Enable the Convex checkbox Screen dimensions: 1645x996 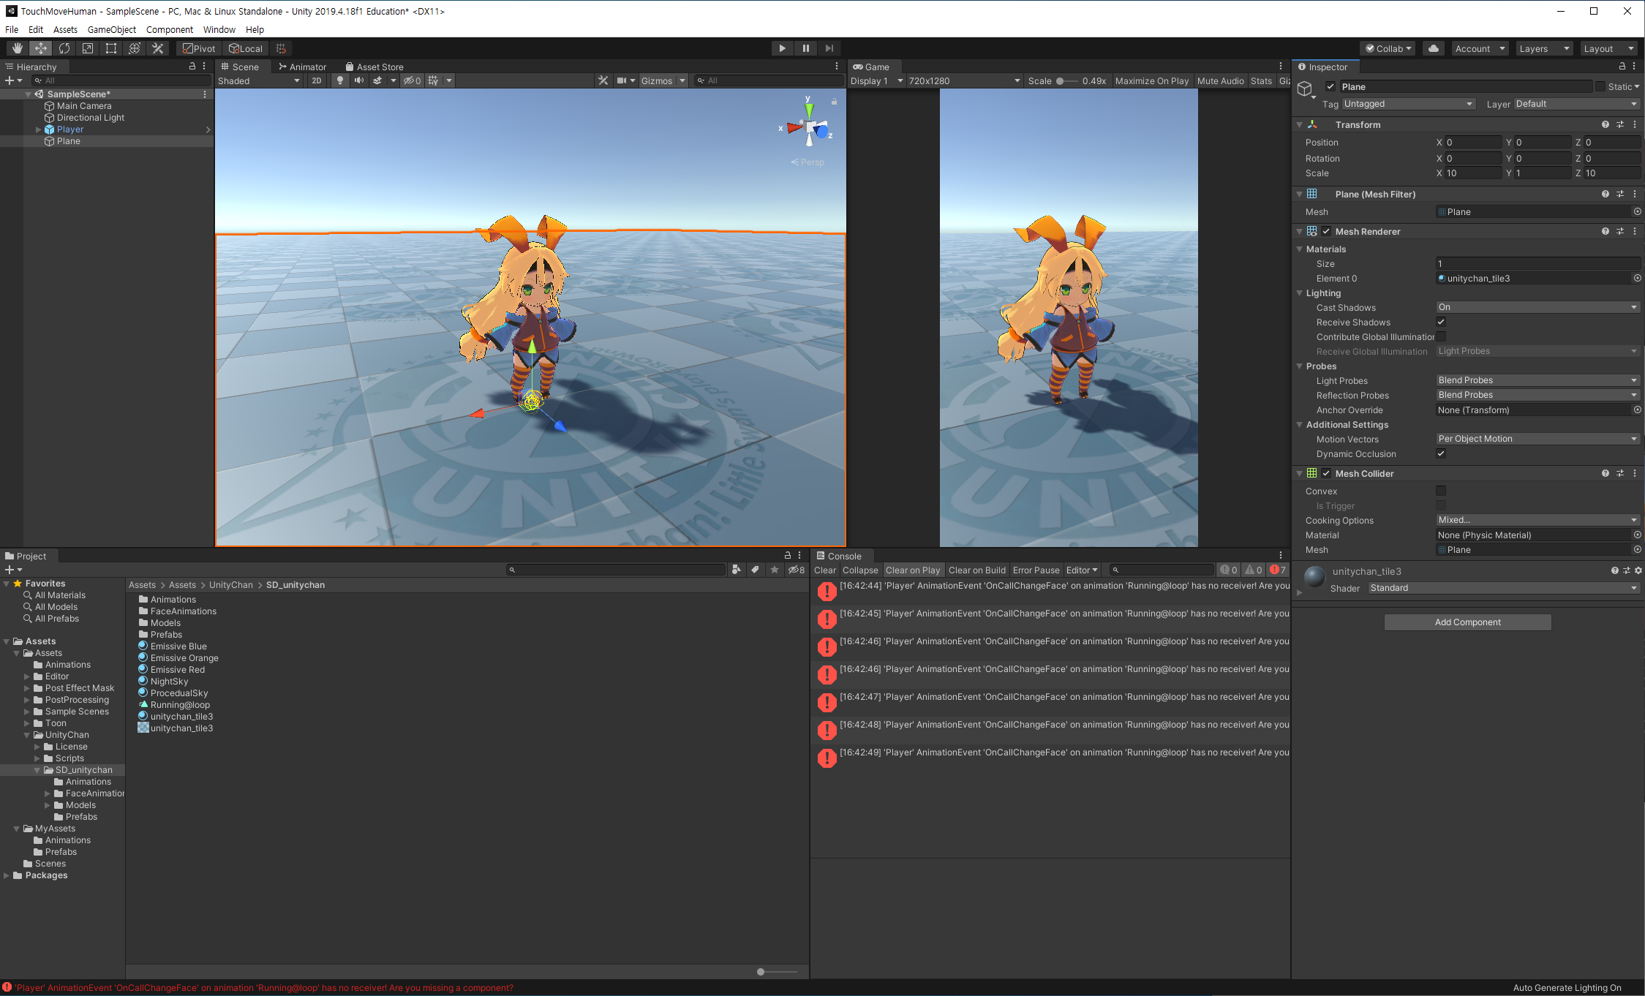tap(1440, 491)
